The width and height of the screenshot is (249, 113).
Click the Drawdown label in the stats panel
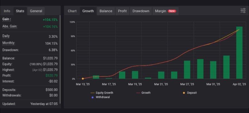(x=10, y=50)
